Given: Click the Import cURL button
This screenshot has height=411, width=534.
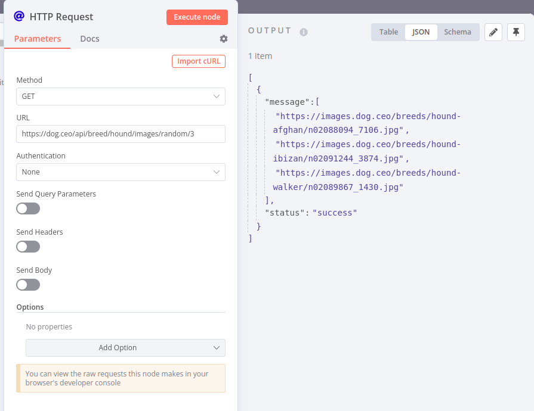Looking at the screenshot, I should coord(198,61).
